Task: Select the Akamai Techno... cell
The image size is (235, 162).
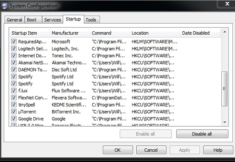Action: tap(69, 62)
